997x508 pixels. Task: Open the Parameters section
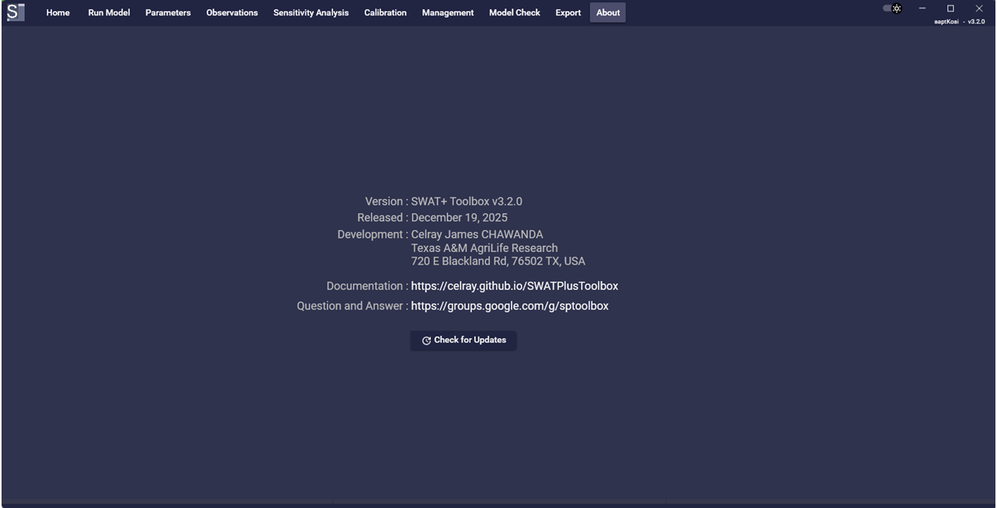167,12
